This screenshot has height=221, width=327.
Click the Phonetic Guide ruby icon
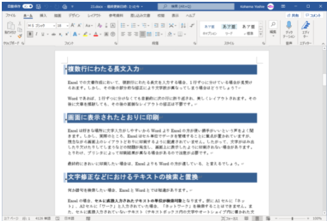[106, 26]
